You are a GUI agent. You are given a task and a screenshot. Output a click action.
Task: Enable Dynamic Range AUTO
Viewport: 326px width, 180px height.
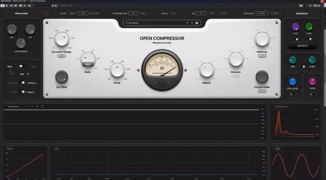(x=61, y=56)
